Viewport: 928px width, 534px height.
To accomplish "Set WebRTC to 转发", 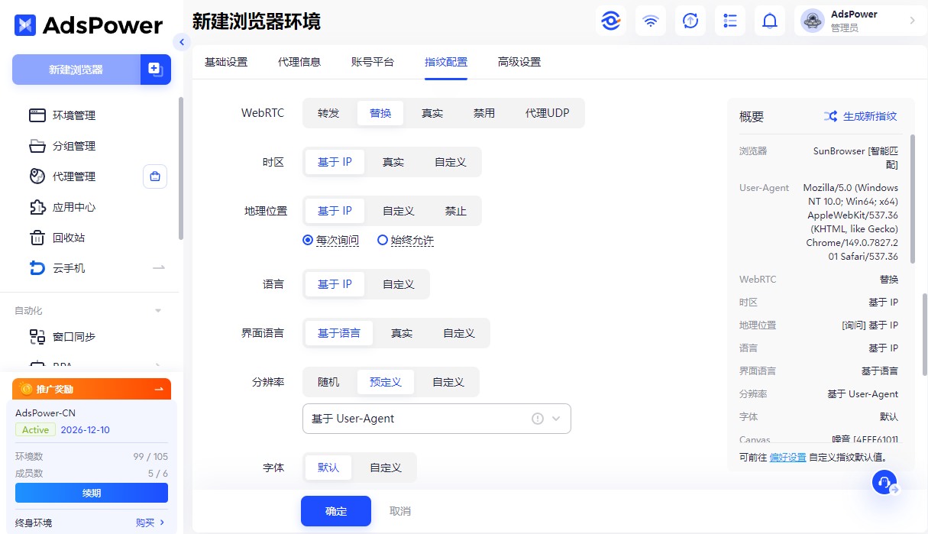I will click(328, 113).
